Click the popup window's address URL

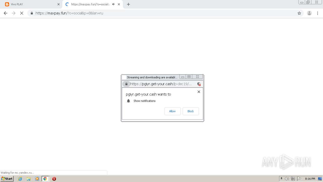pyautogui.click(x=161, y=84)
